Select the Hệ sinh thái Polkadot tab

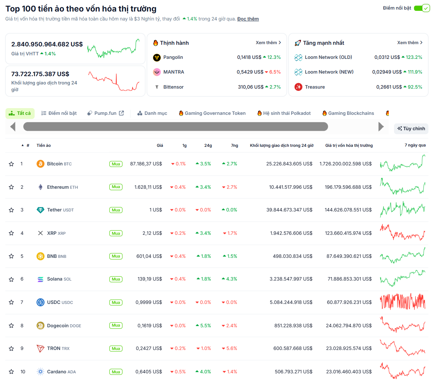point(284,113)
